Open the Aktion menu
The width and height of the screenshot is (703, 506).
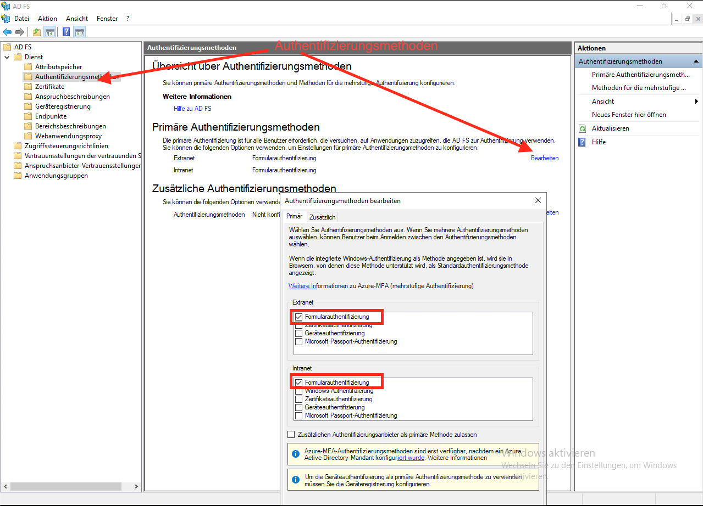(x=47, y=18)
